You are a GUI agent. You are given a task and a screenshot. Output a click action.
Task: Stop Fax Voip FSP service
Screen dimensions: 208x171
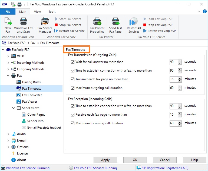[x=158, y=25]
